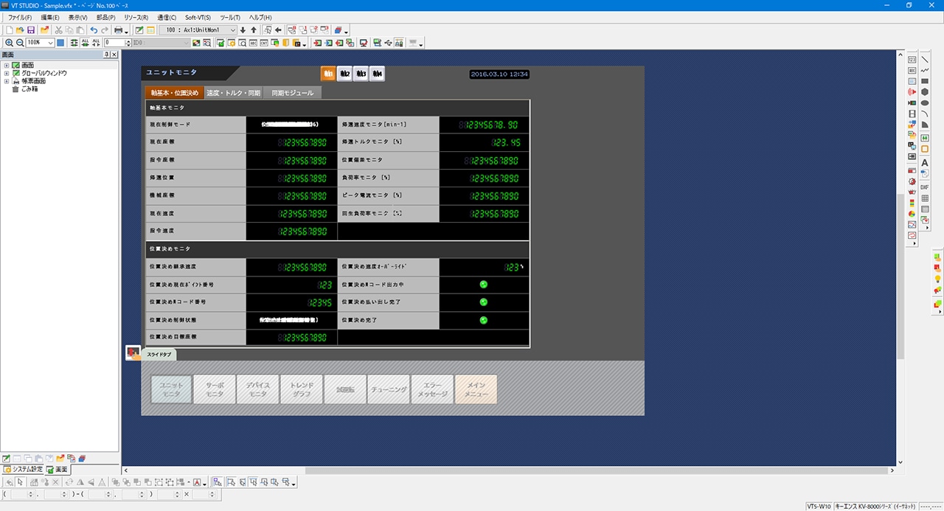Open the 100% zoom level dropdown
944x511 pixels.
pyautogui.click(x=50, y=43)
